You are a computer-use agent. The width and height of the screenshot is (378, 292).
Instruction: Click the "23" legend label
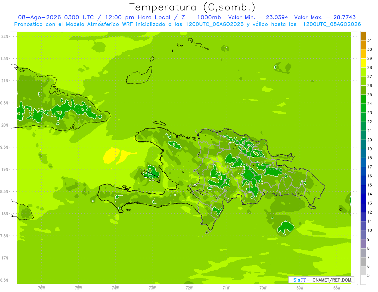click(x=370, y=112)
